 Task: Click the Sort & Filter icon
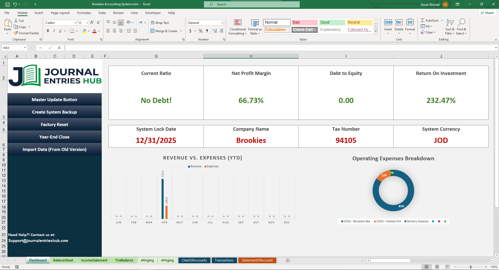[x=450, y=23]
